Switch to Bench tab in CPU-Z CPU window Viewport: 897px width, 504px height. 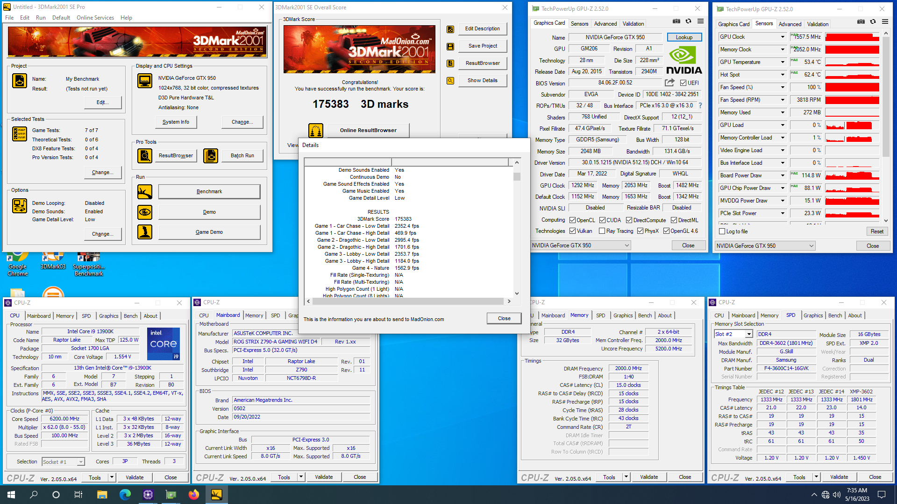[130, 316]
